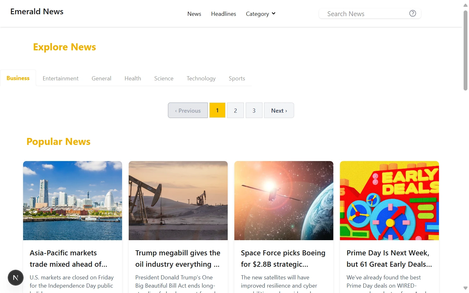Click the scrollbar down arrow
Screen dimensions: 469x293
pos(465,288)
